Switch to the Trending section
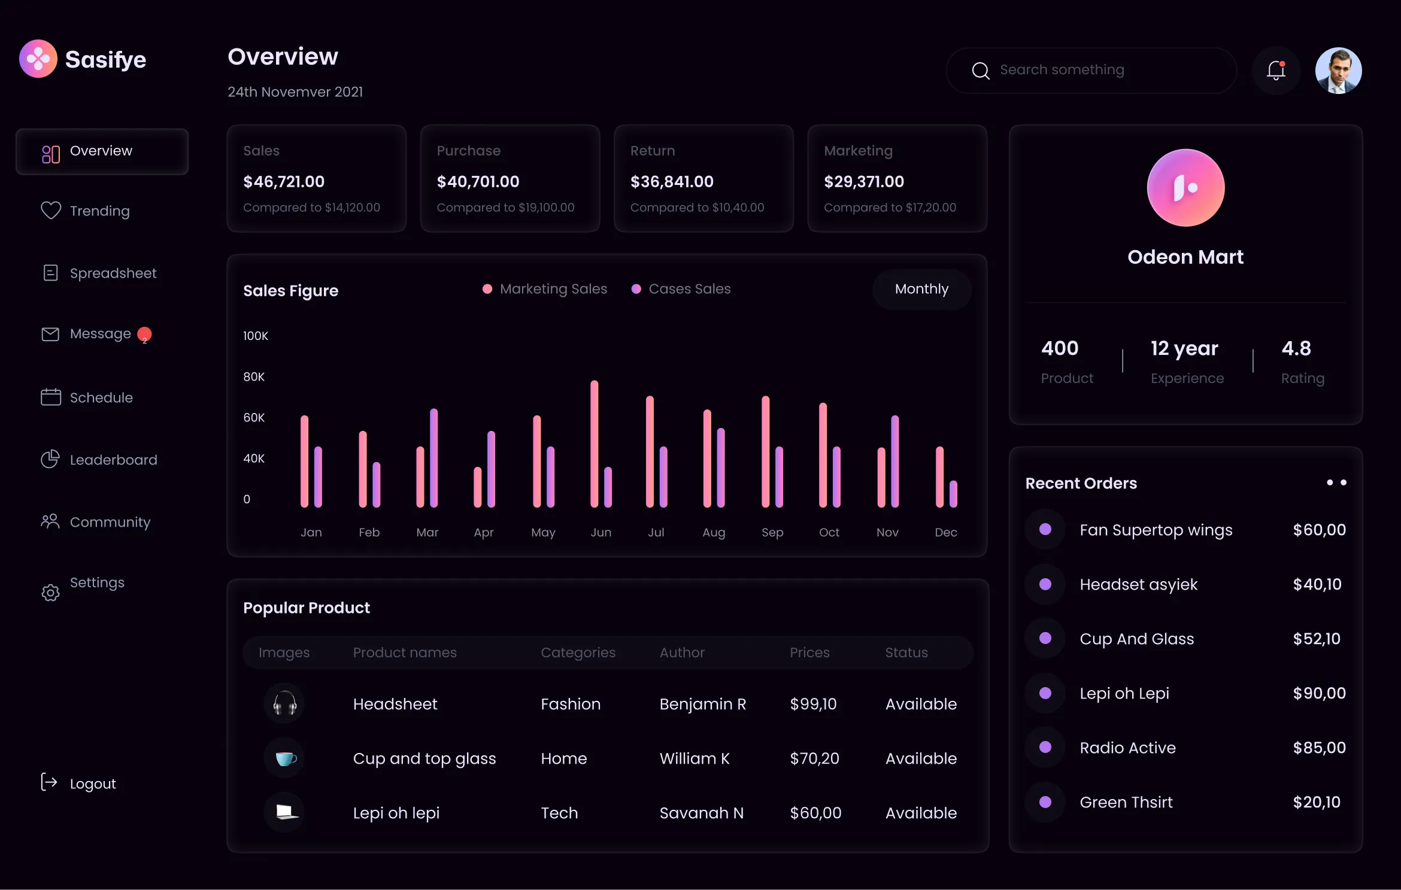Image resolution: width=1401 pixels, height=890 pixels. (99, 210)
